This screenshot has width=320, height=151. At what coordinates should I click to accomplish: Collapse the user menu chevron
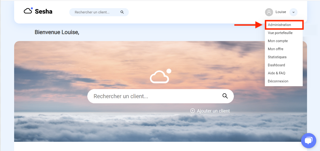tap(294, 12)
